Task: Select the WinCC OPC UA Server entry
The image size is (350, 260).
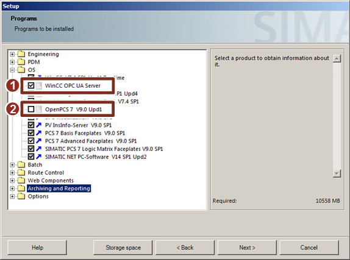Action: [x=73, y=86]
